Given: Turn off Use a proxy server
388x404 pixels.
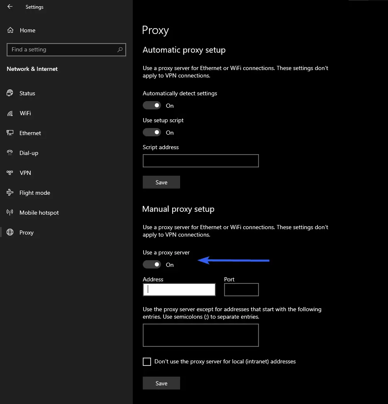Looking at the screenshot, I should click(x=152, y=264).
